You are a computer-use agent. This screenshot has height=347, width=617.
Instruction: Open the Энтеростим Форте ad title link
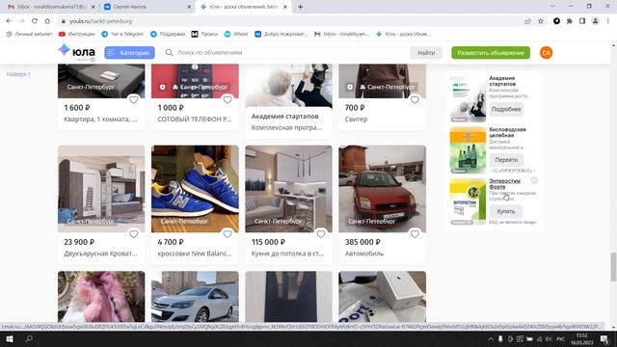[x=504, y=184]
